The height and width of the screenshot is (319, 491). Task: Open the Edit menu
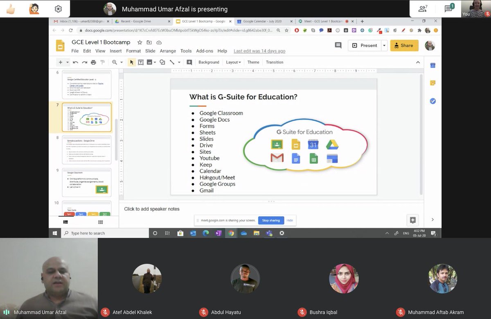click(87, 51)
